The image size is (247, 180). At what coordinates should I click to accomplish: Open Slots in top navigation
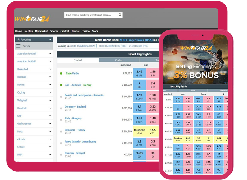pyautogui.click(x=95, y=31)
